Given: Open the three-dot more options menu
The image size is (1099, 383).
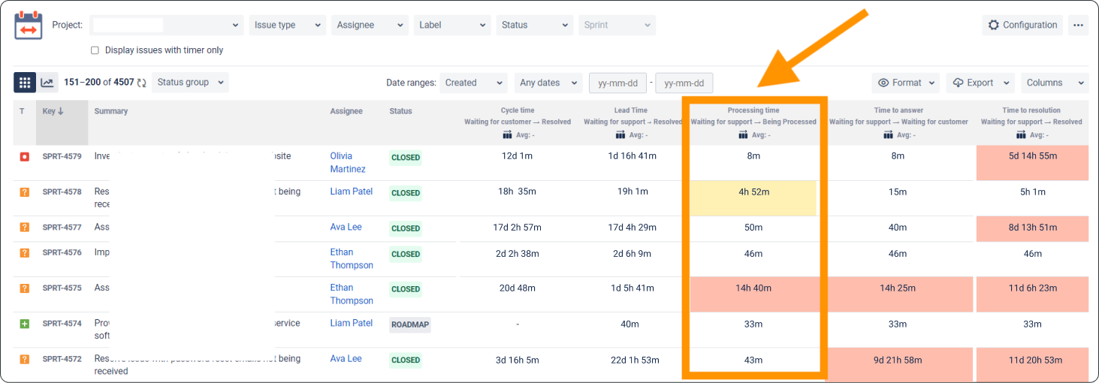Looking at the screenshot, I should click(x=1078, y=25).
